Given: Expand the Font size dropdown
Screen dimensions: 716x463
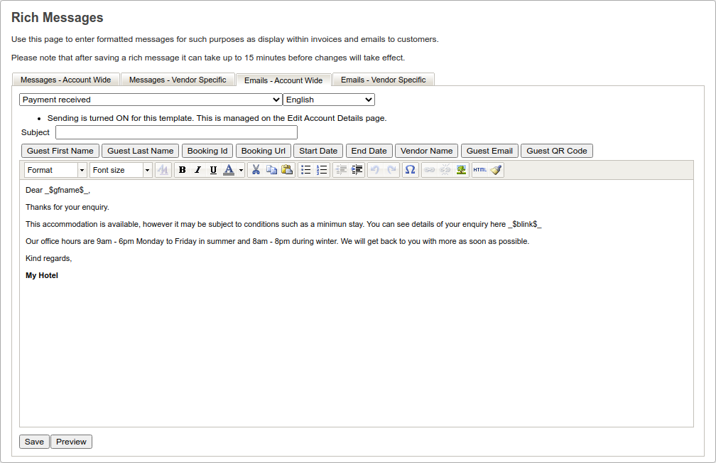Looking at the screenshot, I should (x=121, y=170).
